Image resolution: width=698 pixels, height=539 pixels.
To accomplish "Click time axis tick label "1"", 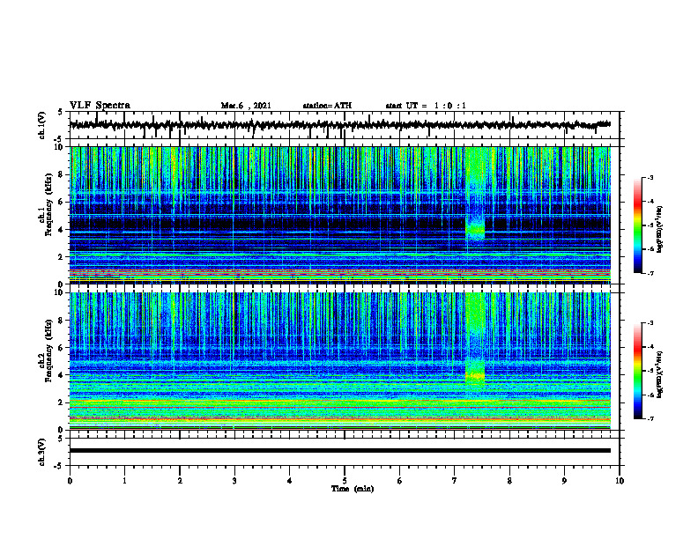I will (124, 481).
